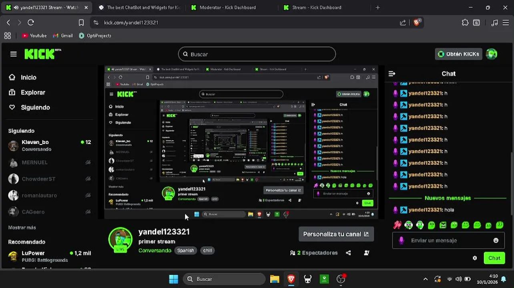Viewport: 514px width, 288px height.
Task: Open LuPower recommended channel
Action: coord(49,256)
